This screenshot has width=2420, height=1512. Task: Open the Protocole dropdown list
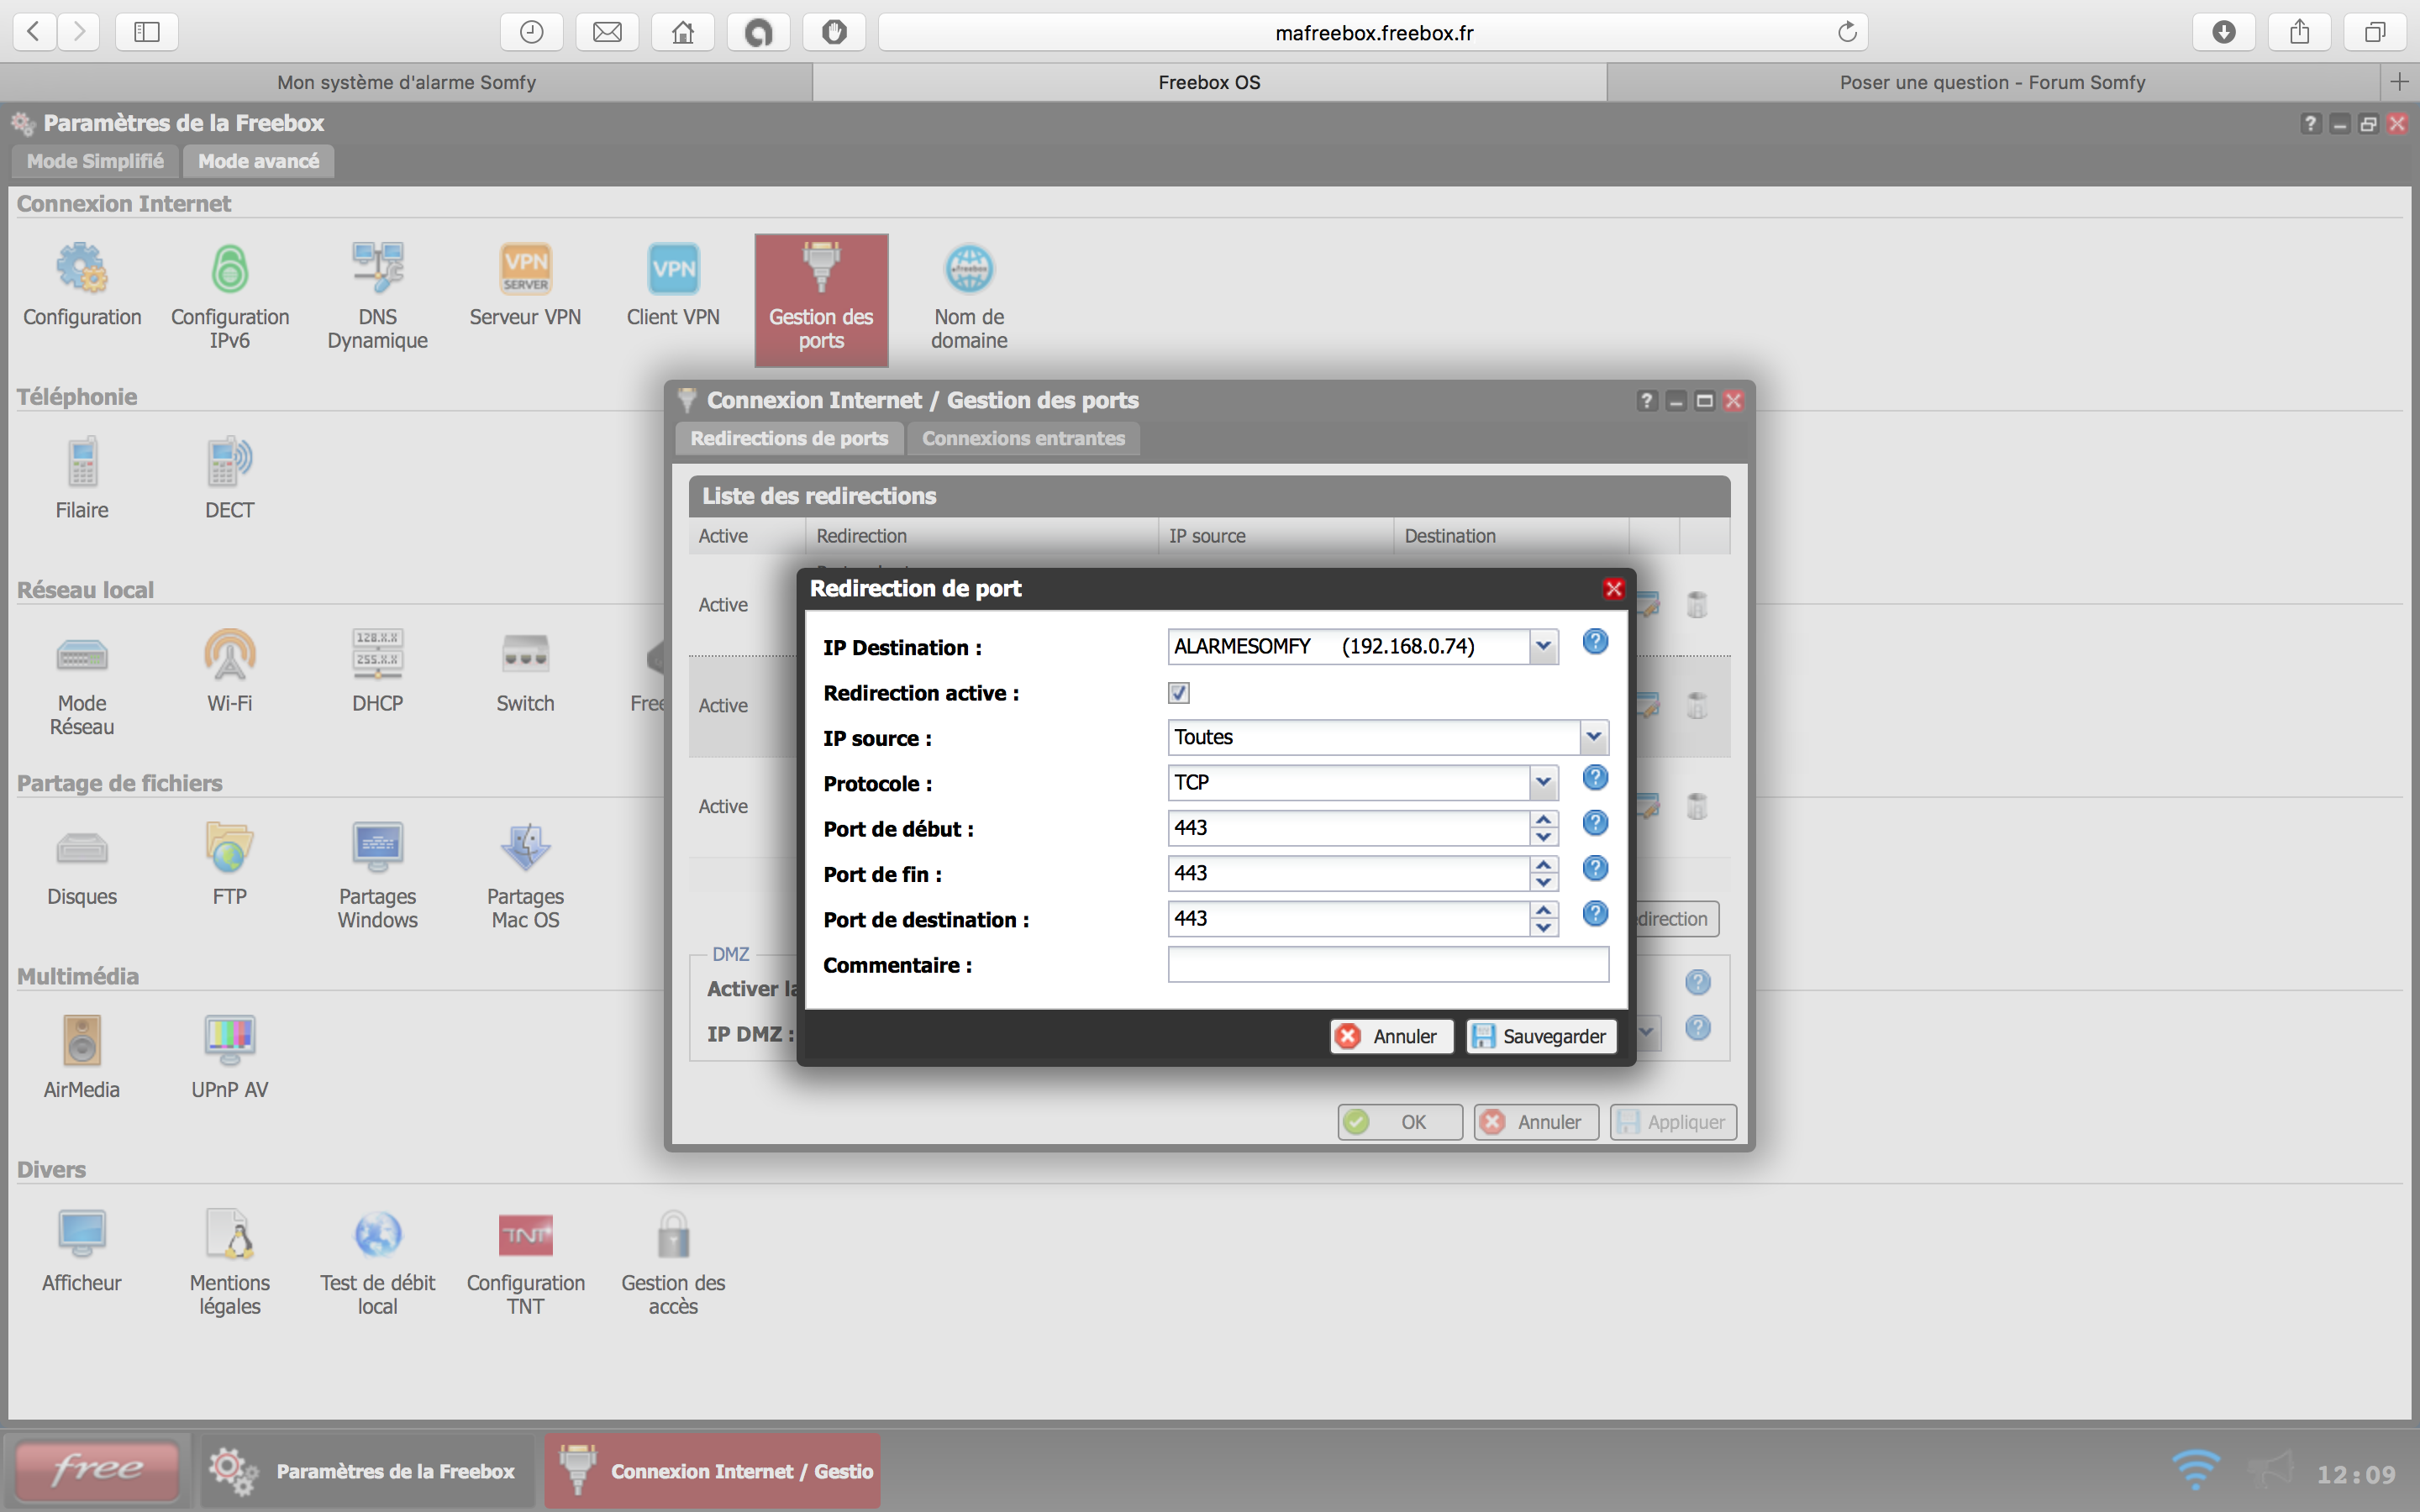click(1543, 783)
